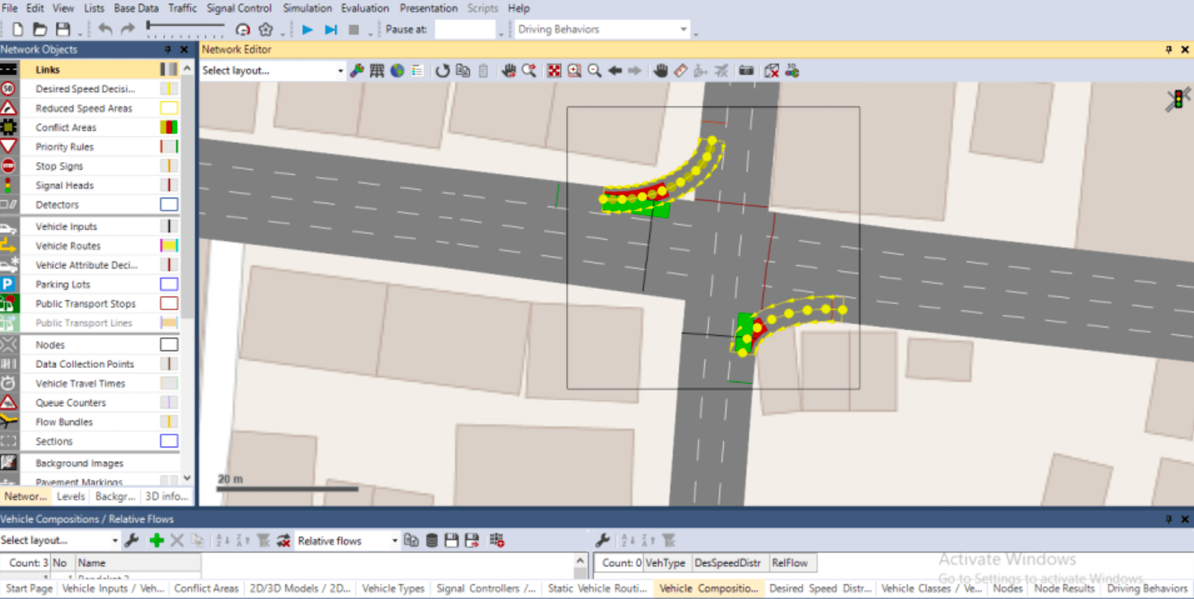Start continuous simulation with play button
The image size is (1194, 599).
(307, 30)
